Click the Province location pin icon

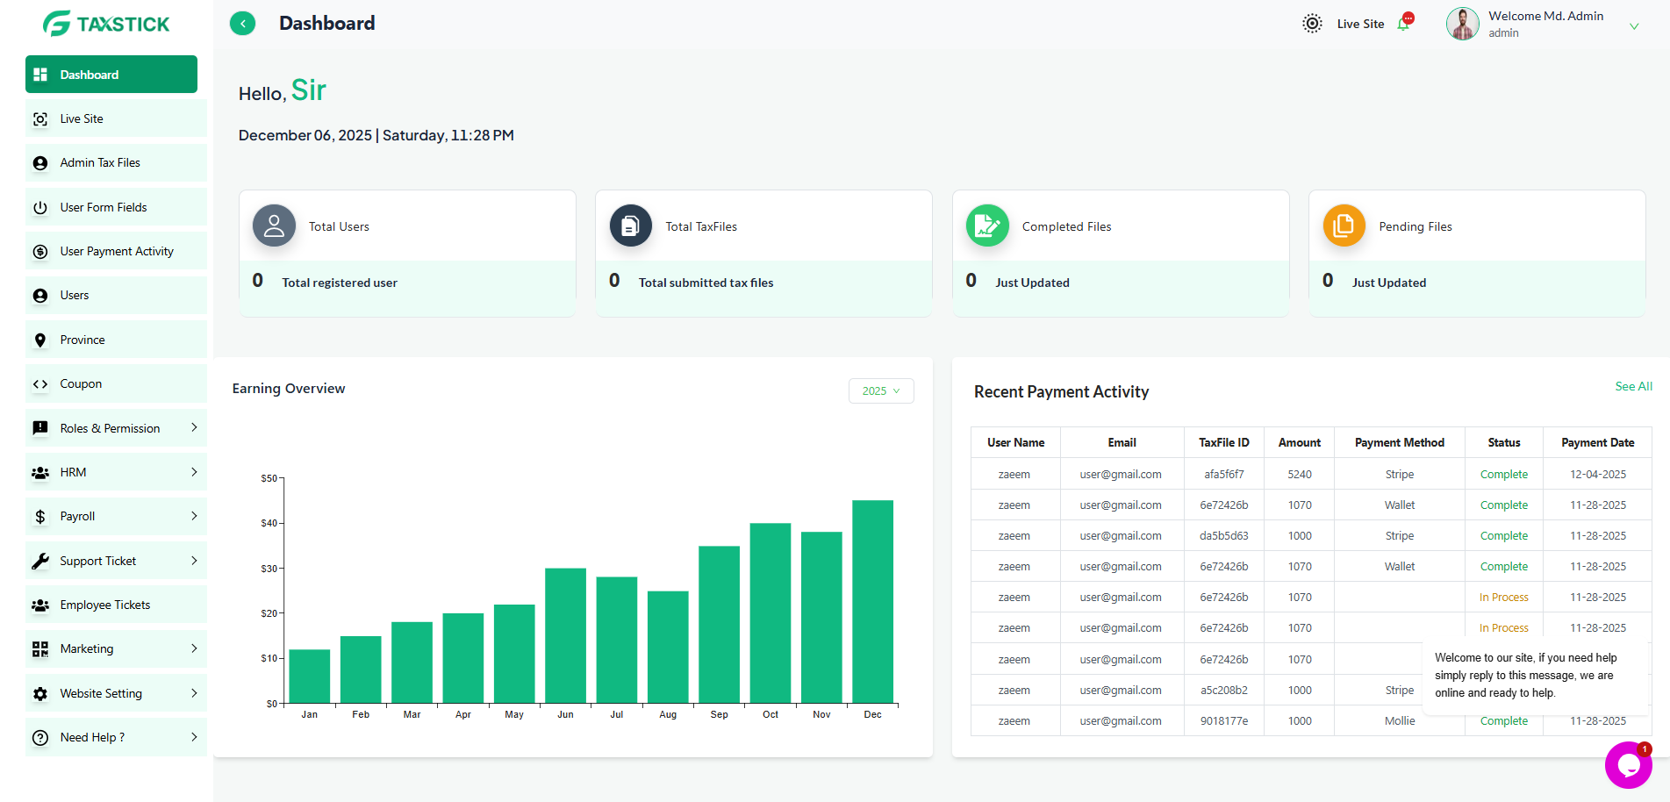(40, 340)
